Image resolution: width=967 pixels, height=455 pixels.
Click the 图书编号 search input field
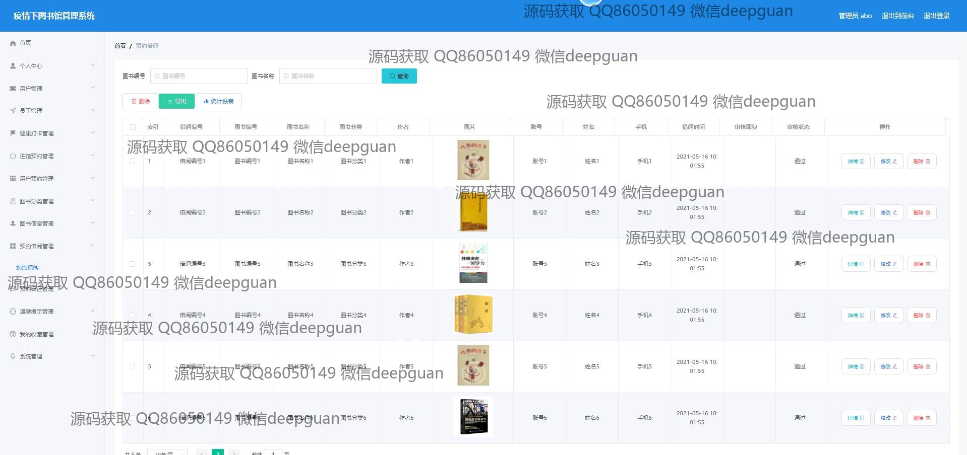point(199,76)
